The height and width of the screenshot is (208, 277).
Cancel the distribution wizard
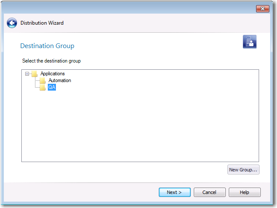click(209, 192)
